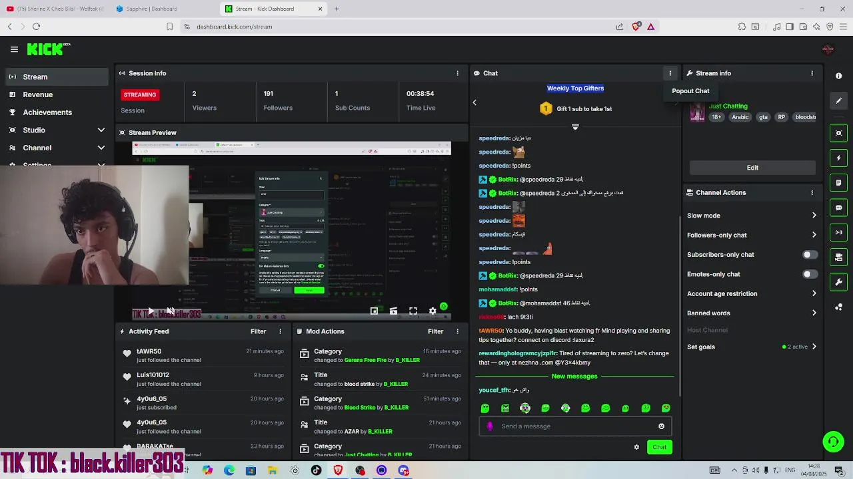This screenshot has height=479, width=853.
Task: Click the pencil edit icon in right rail
Action: click(839, 100)
